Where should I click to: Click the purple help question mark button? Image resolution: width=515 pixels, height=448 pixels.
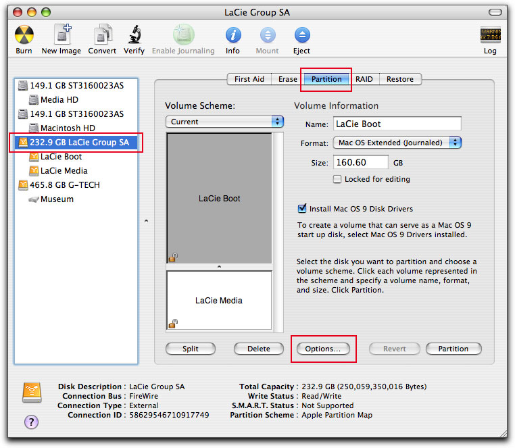[31, 422]
